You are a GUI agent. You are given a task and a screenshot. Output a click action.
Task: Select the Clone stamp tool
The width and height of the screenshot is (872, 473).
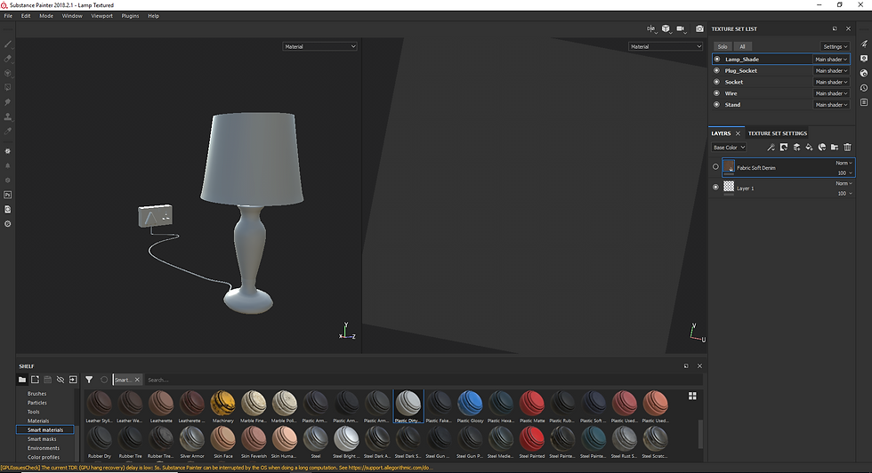(x=8, y=116)
